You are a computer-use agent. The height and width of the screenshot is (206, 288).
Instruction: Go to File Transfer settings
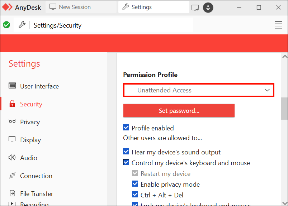tap(36, 194)
